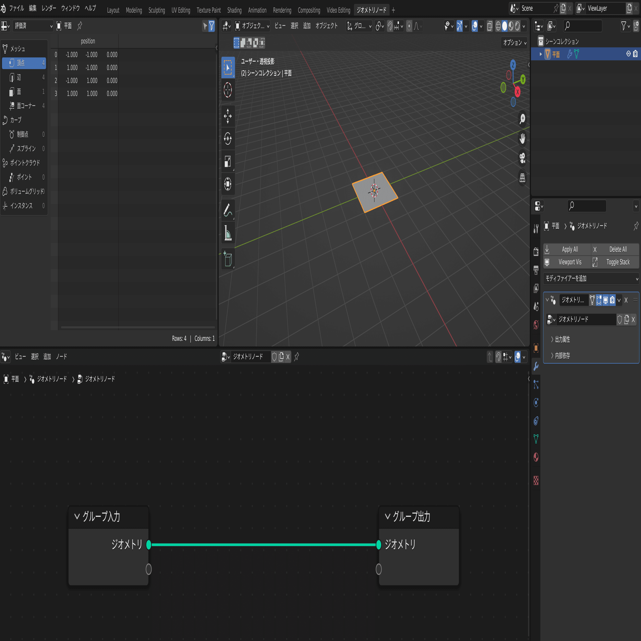
Task: Click the red X axis gizmo sphere
Action: [x=517, y=92]
